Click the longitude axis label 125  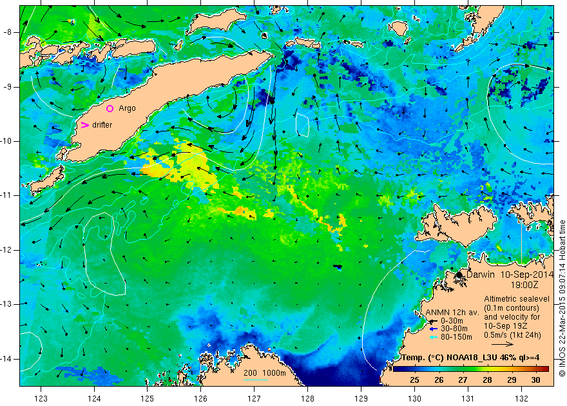click(148, 398)
